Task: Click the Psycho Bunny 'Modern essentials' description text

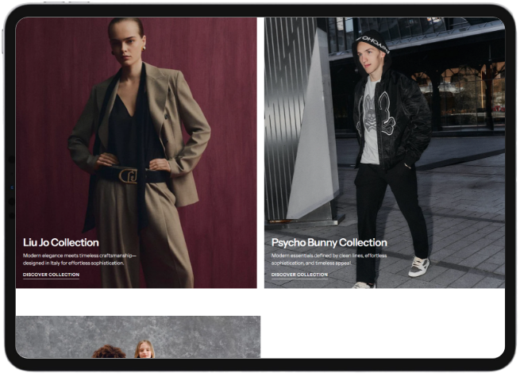Action: (329, 259)
